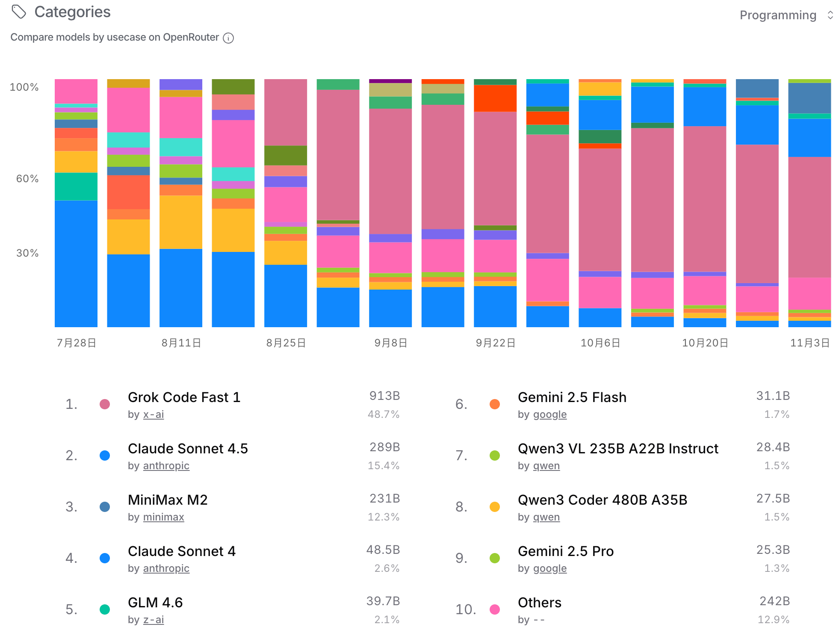Click the info icon beside OpenRouter description
This screenshot has width=839, height=633.
coord(229,38)
